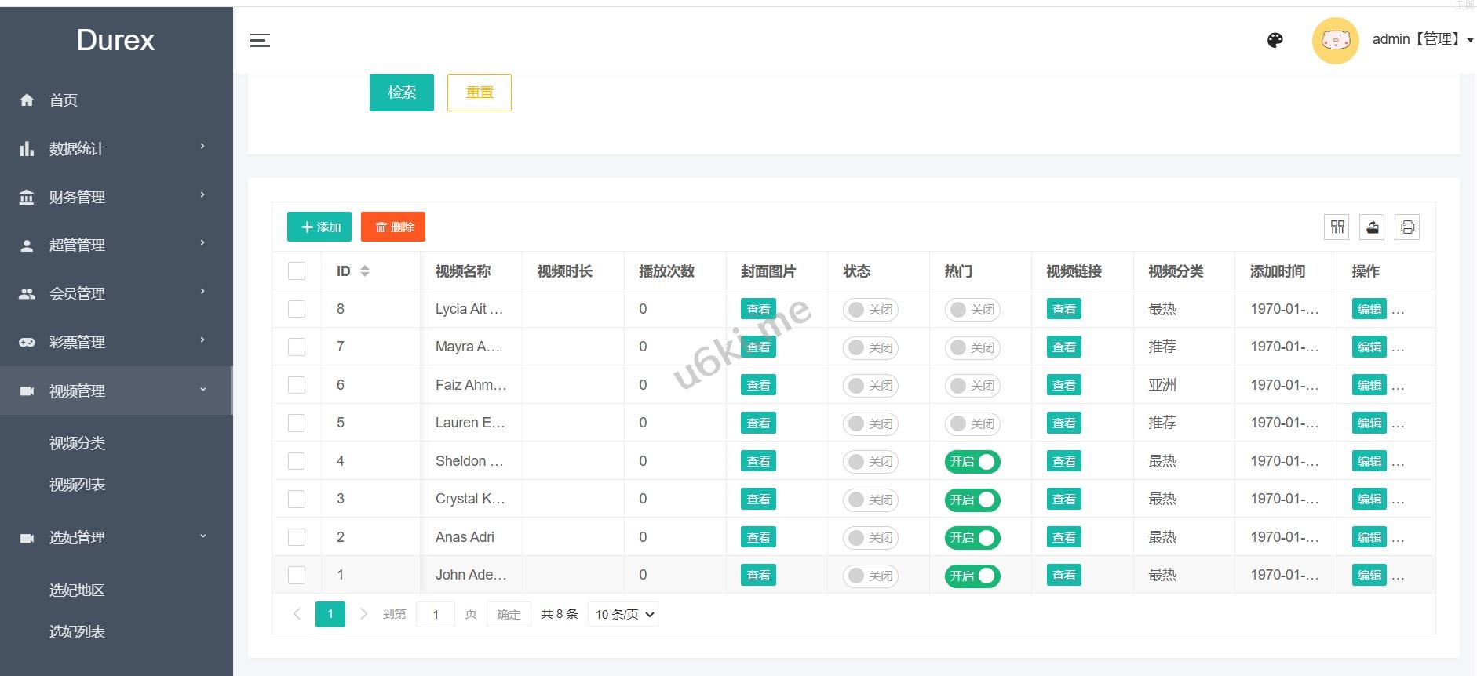Click the orange 删除 button
The width and height of the screenshot is (1477, 676).
tap(393, 227)
